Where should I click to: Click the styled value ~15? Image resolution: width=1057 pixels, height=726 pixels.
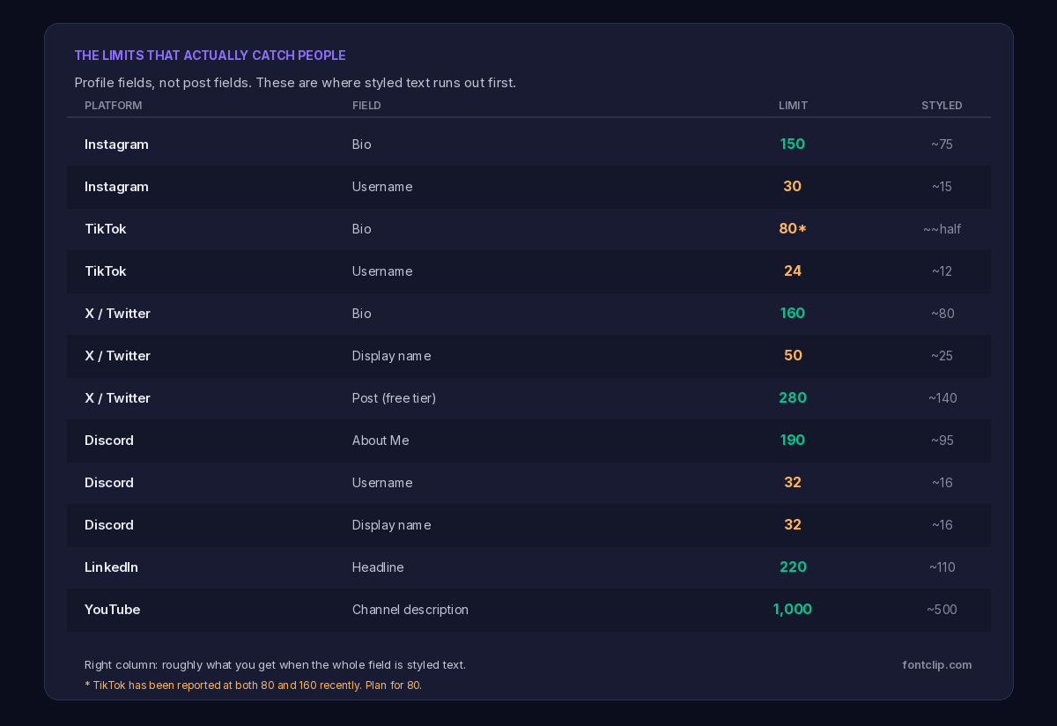[x=942, y=187]
